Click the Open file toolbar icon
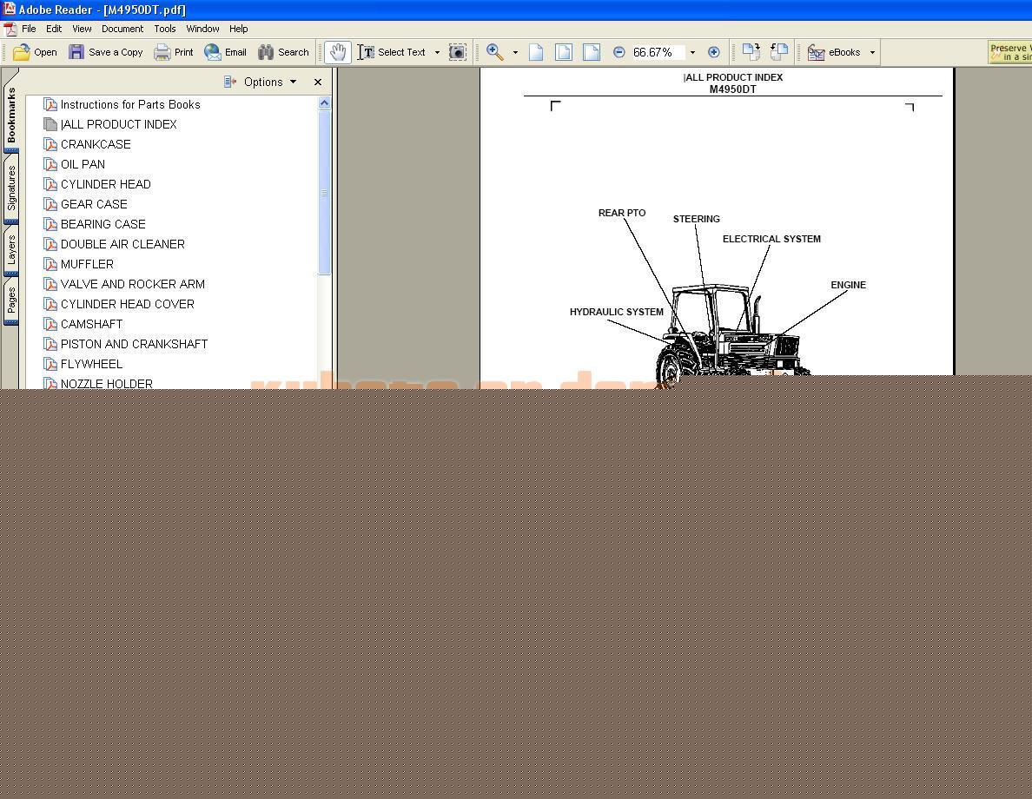The width and height of the screenshot is (1032, 799). coord(21,52)
